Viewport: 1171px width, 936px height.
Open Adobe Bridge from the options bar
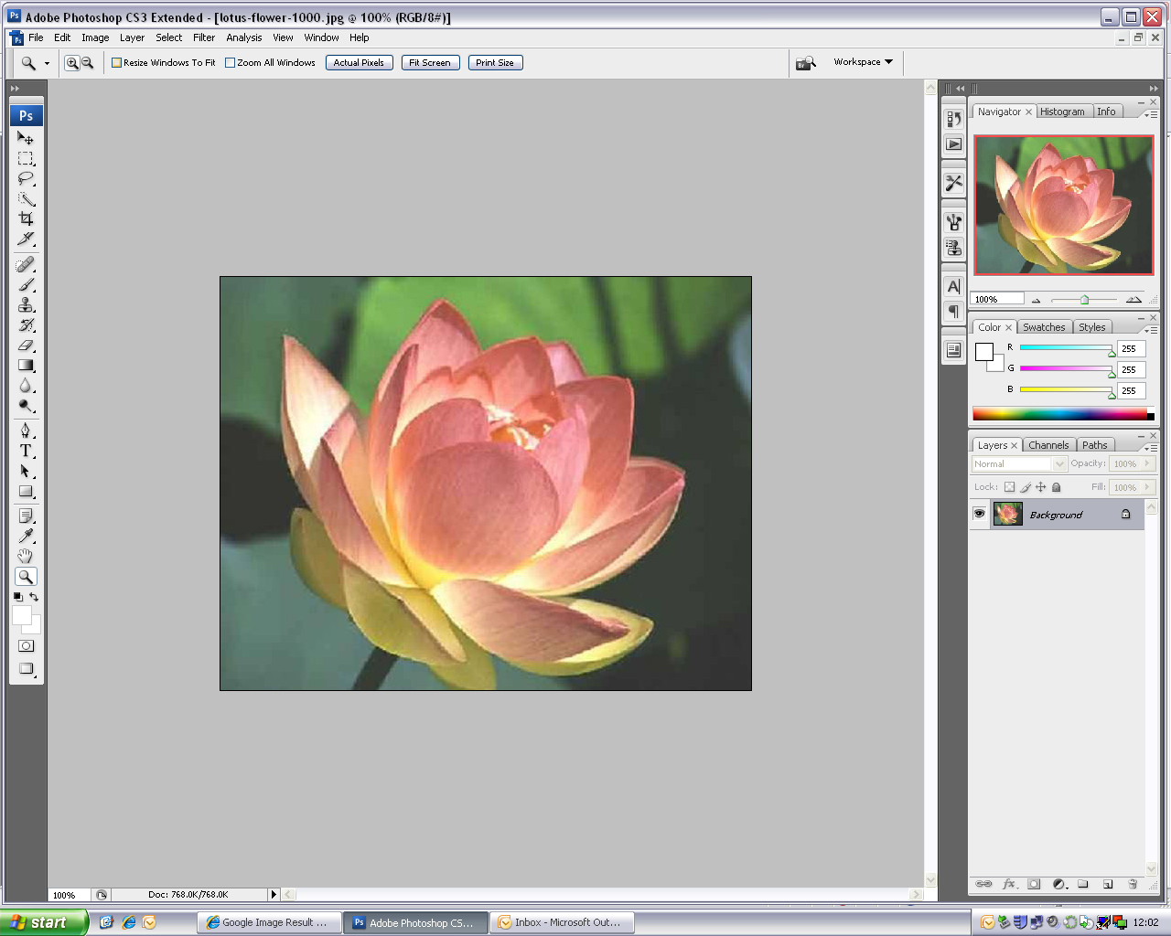click(803, 62)
